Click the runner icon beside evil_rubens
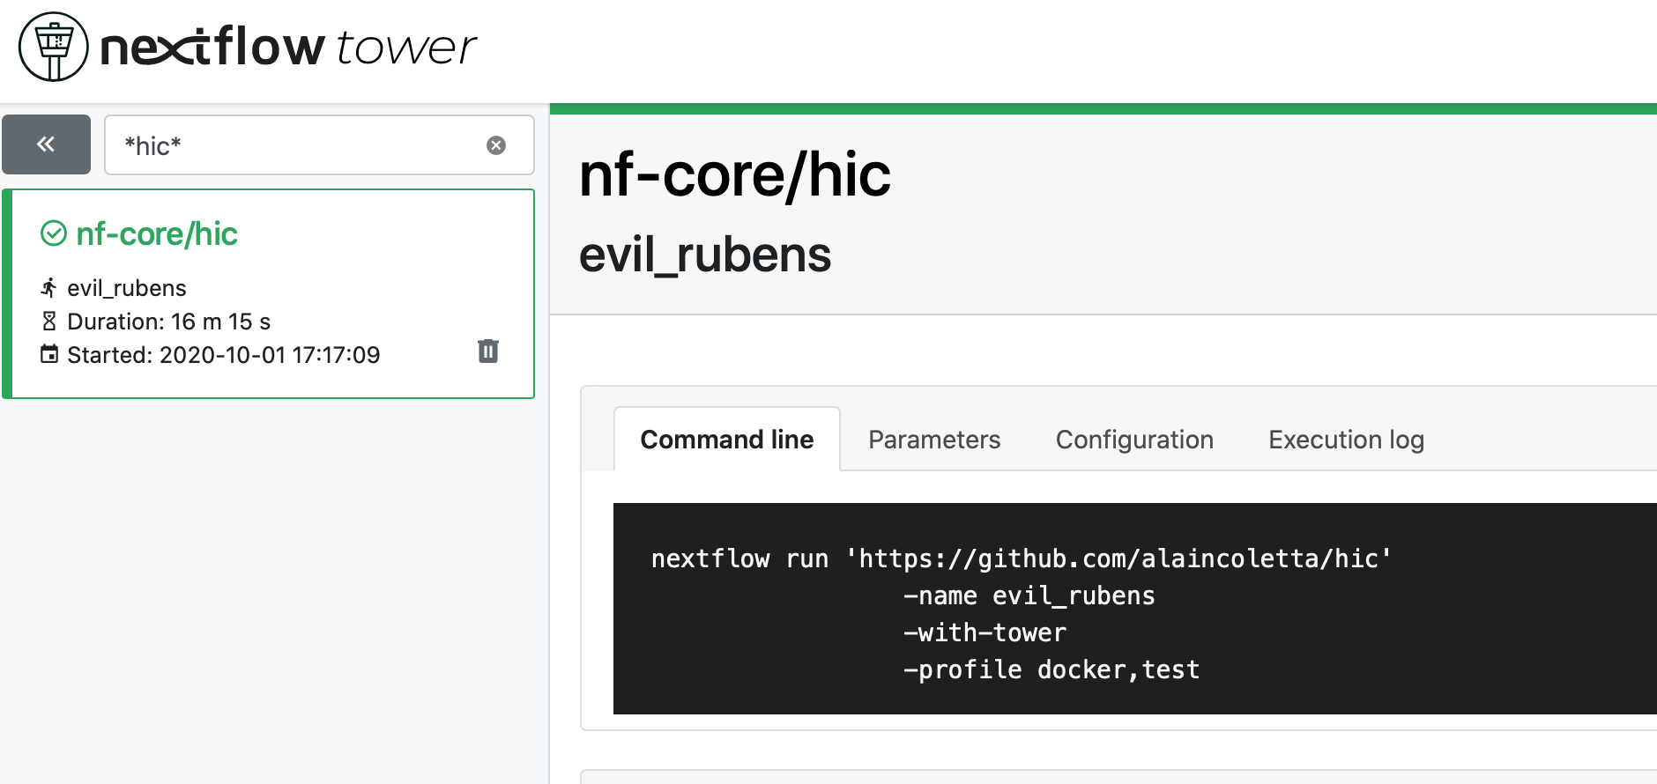This screenshot has width=1657, height=784. pyautogui.click(x=49, y=288)
